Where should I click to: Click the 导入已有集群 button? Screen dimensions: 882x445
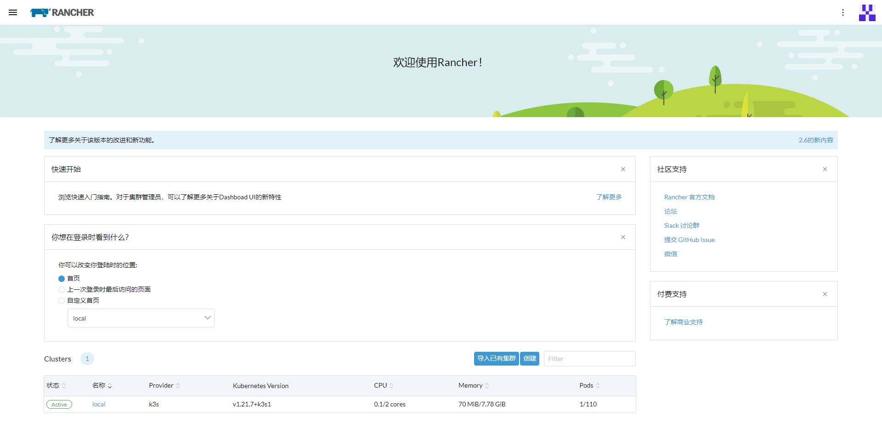(x=496, y=359)
